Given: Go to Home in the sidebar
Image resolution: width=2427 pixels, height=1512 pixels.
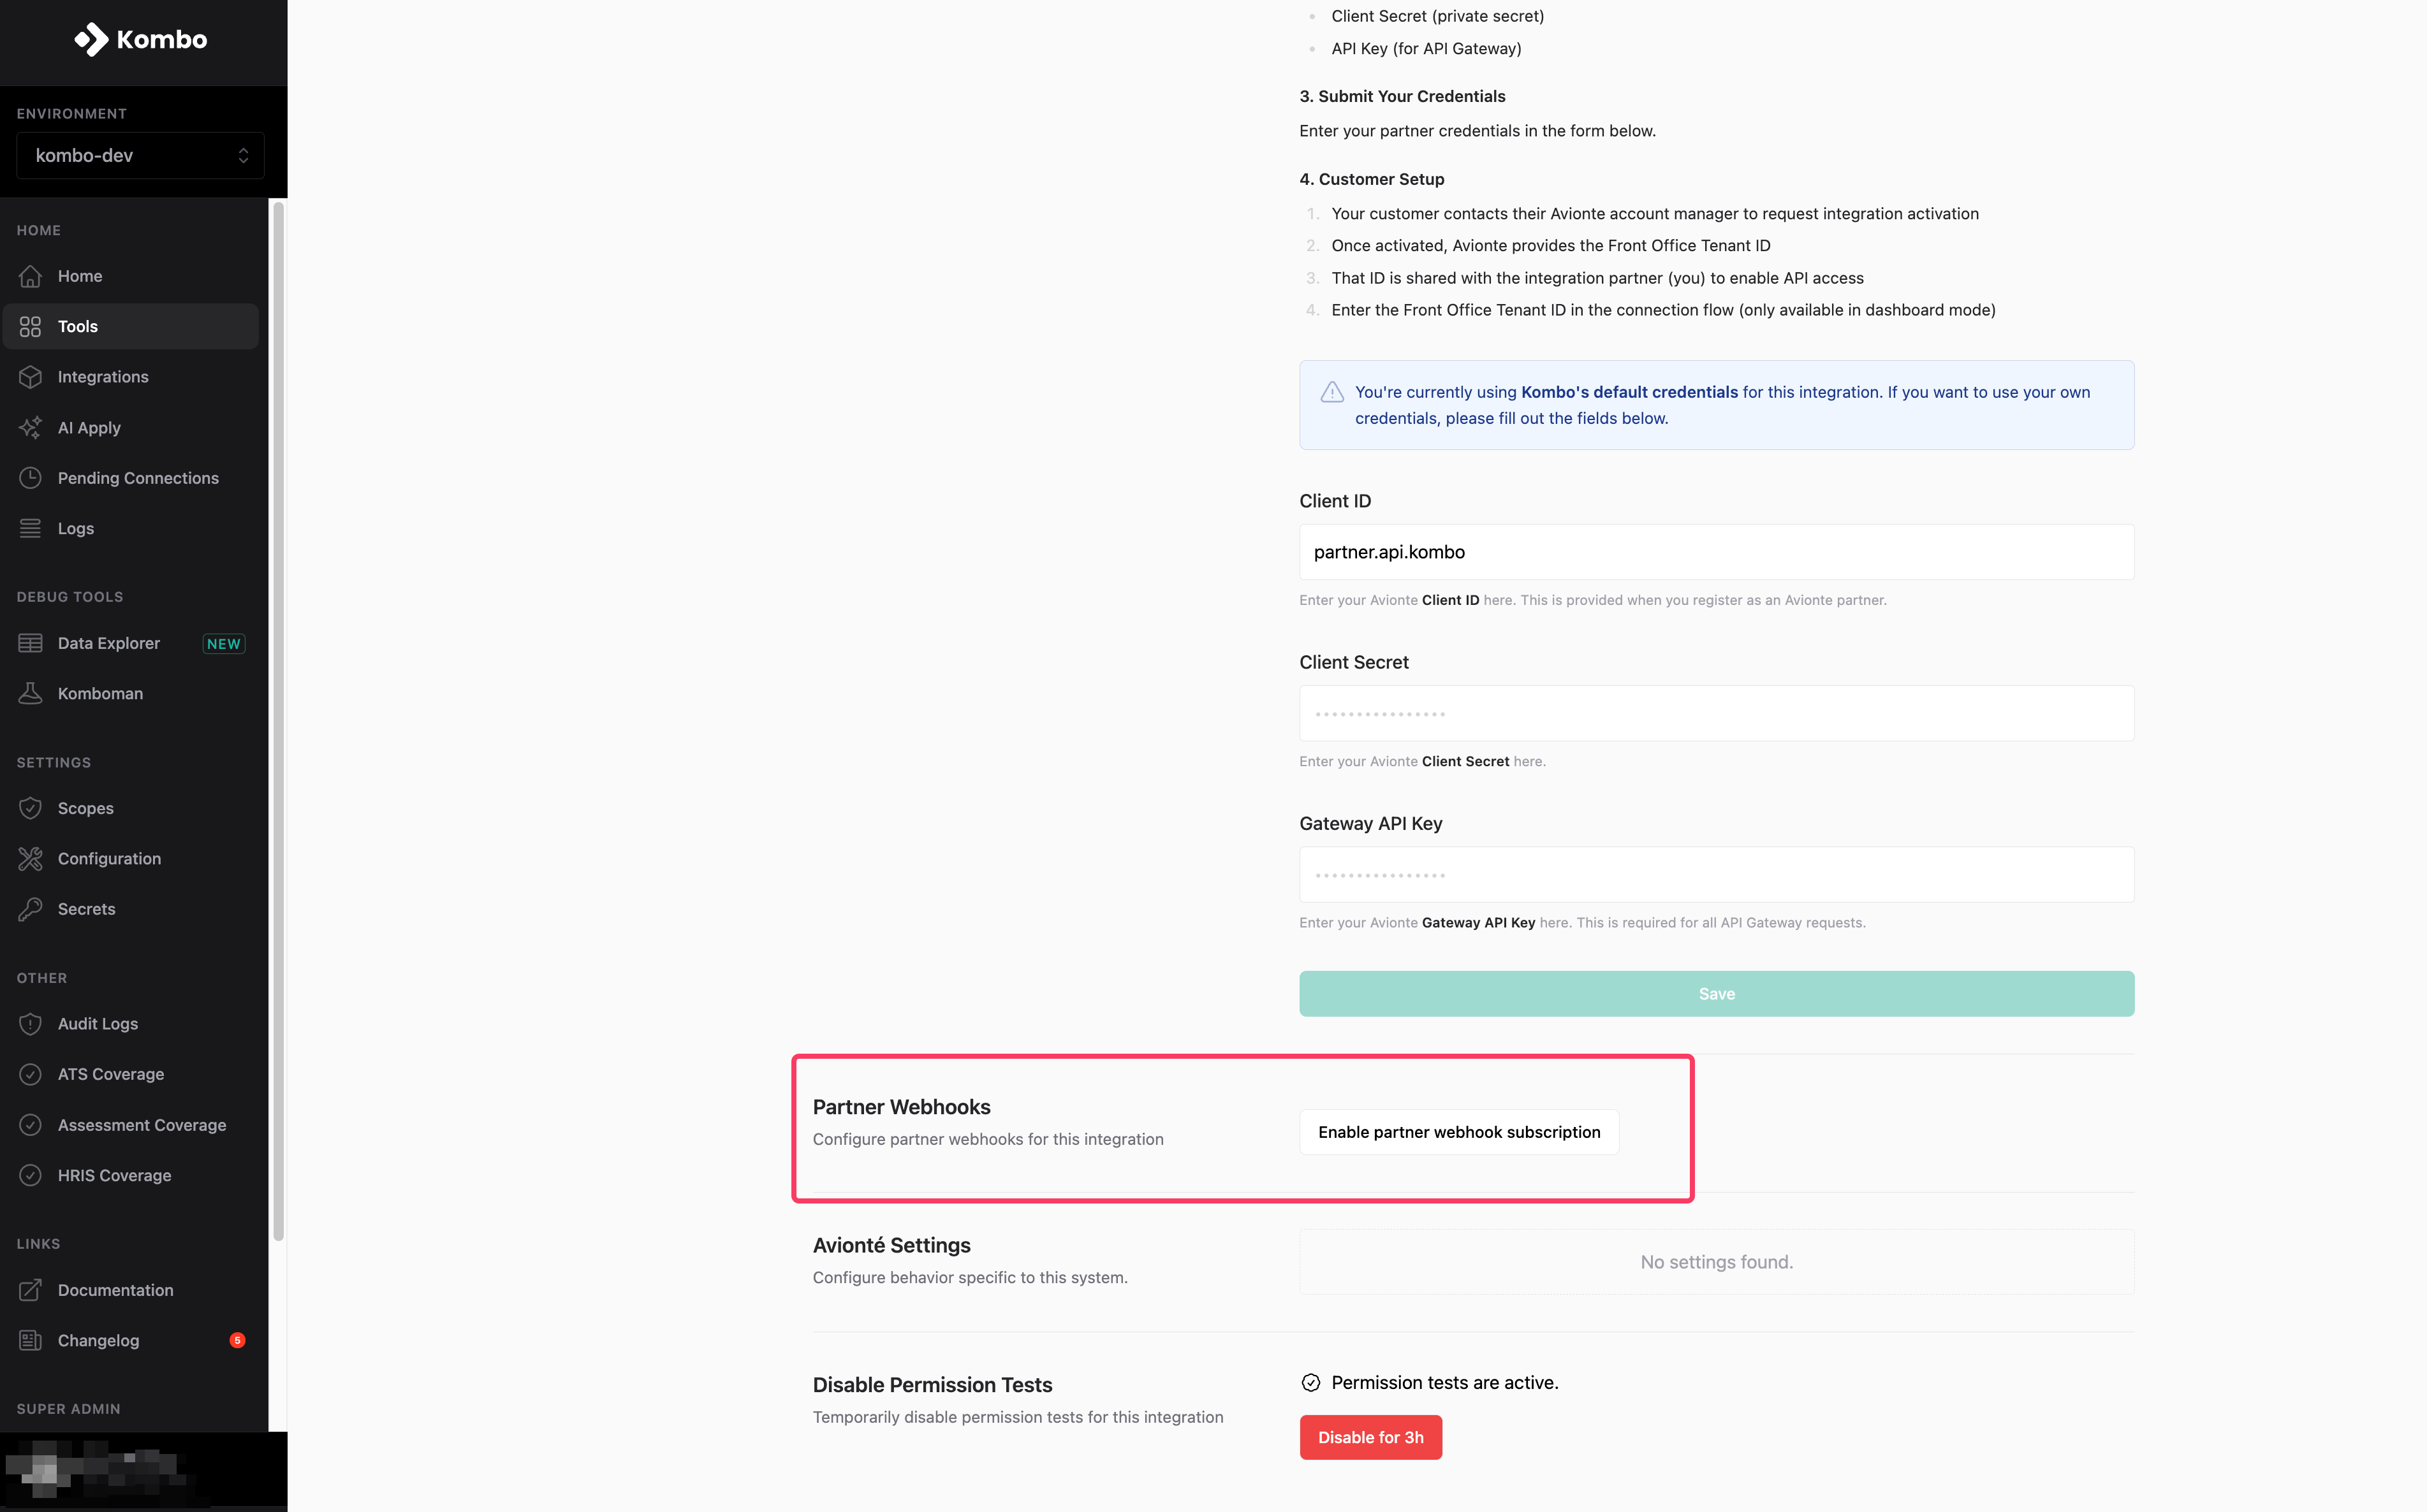Looking at the screenshot, I should click(x=80, y=276).
